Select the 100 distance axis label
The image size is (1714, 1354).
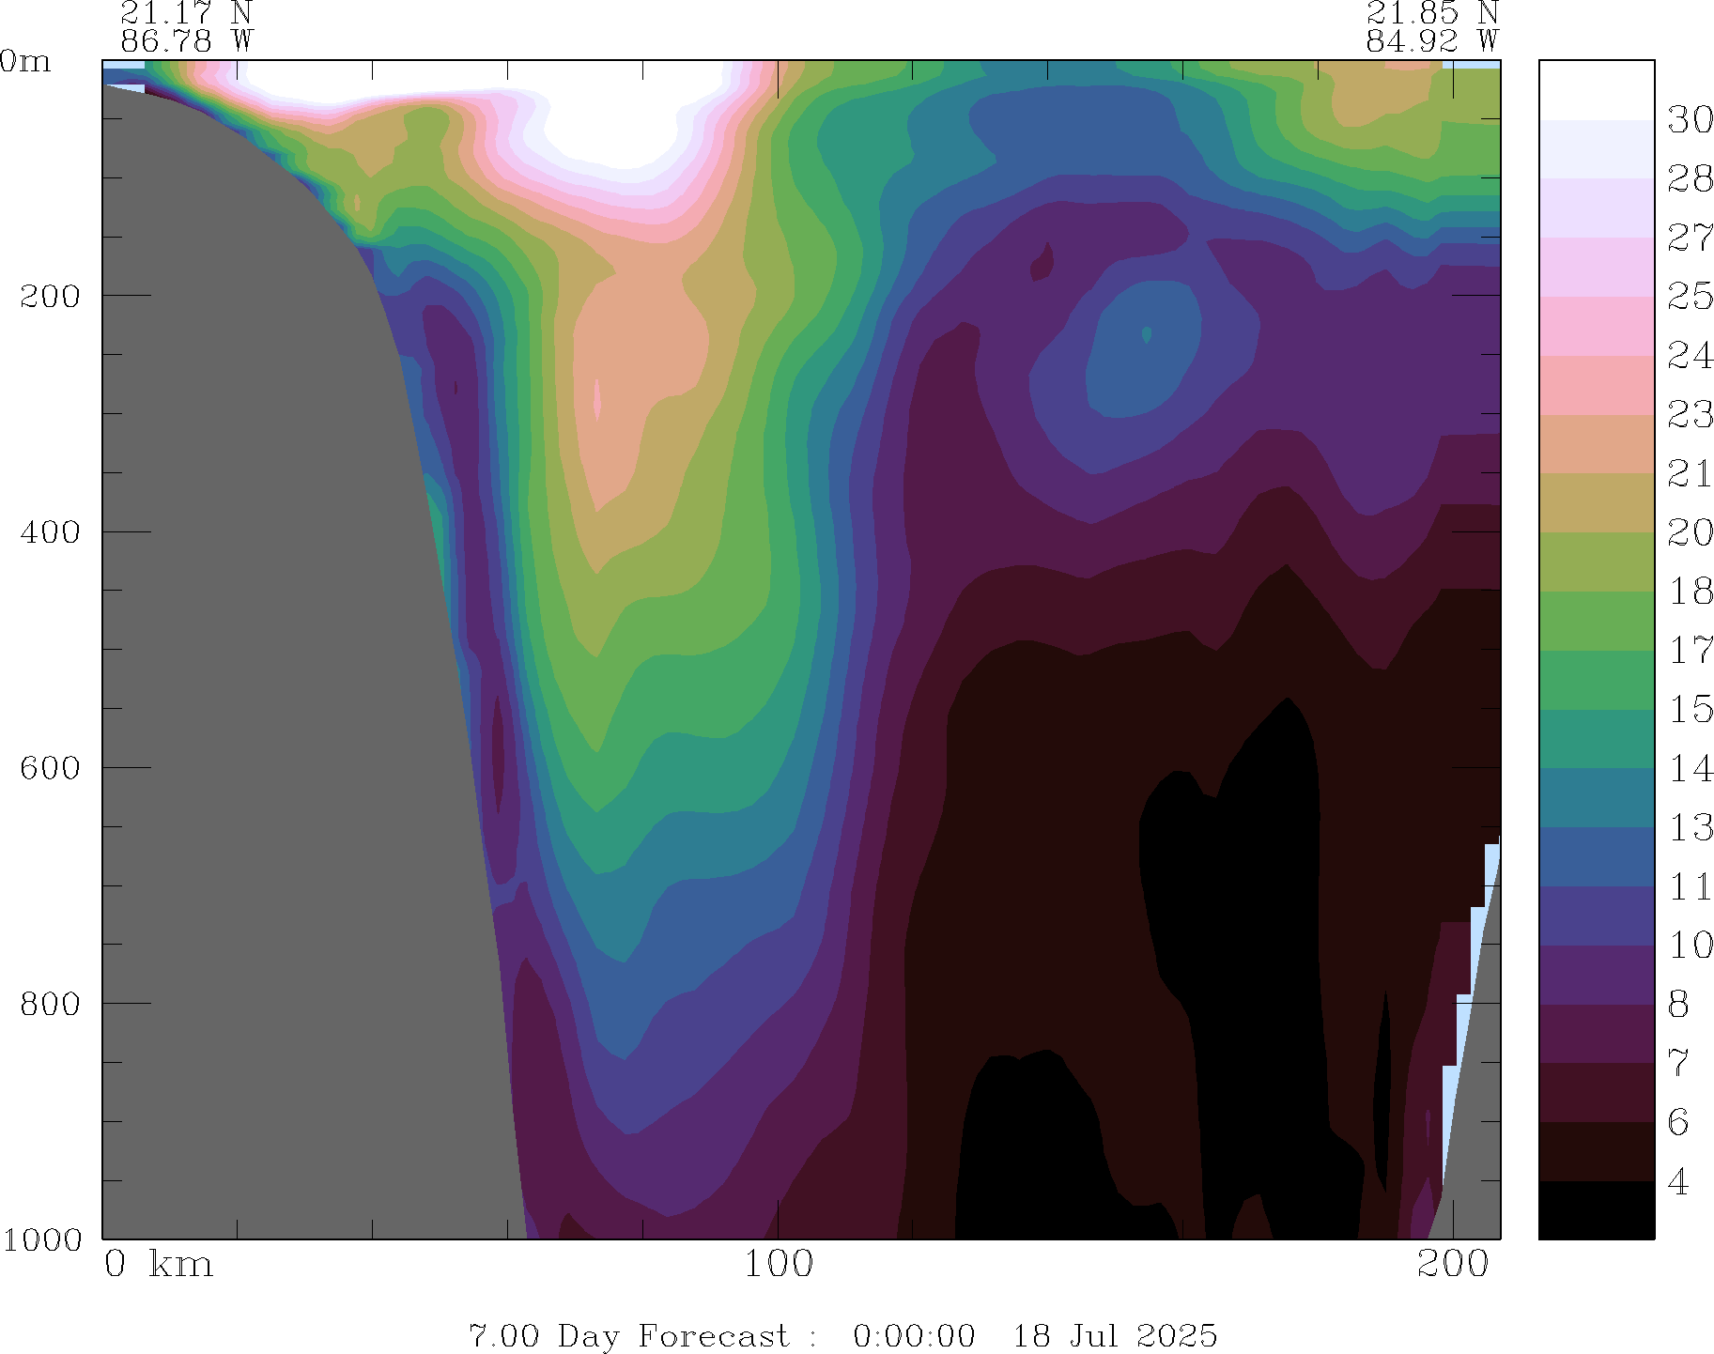(779, 1265)
